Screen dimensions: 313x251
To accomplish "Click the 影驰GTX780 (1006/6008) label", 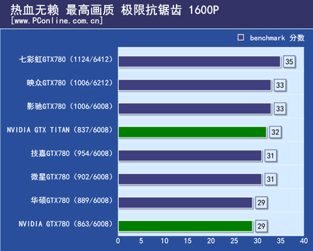I will [69, 106].
